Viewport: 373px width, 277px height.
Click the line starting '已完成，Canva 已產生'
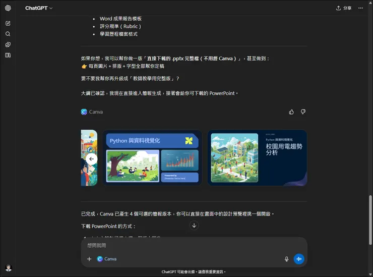click(178, 213)
